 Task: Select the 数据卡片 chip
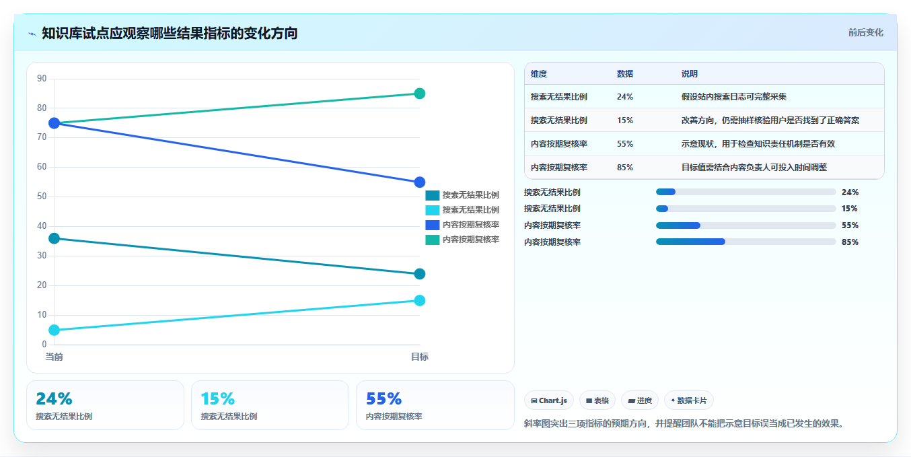coord(689,400)
